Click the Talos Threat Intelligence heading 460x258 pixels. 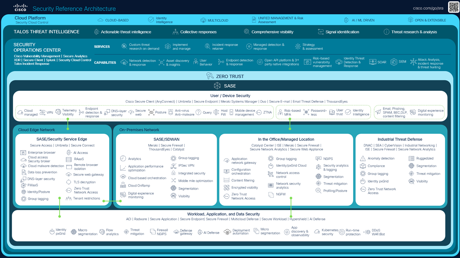[46, 32]
